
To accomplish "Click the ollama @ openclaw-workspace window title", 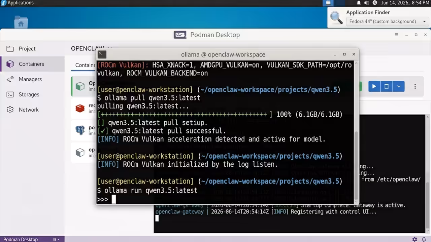I will click(x=223, y=54).
